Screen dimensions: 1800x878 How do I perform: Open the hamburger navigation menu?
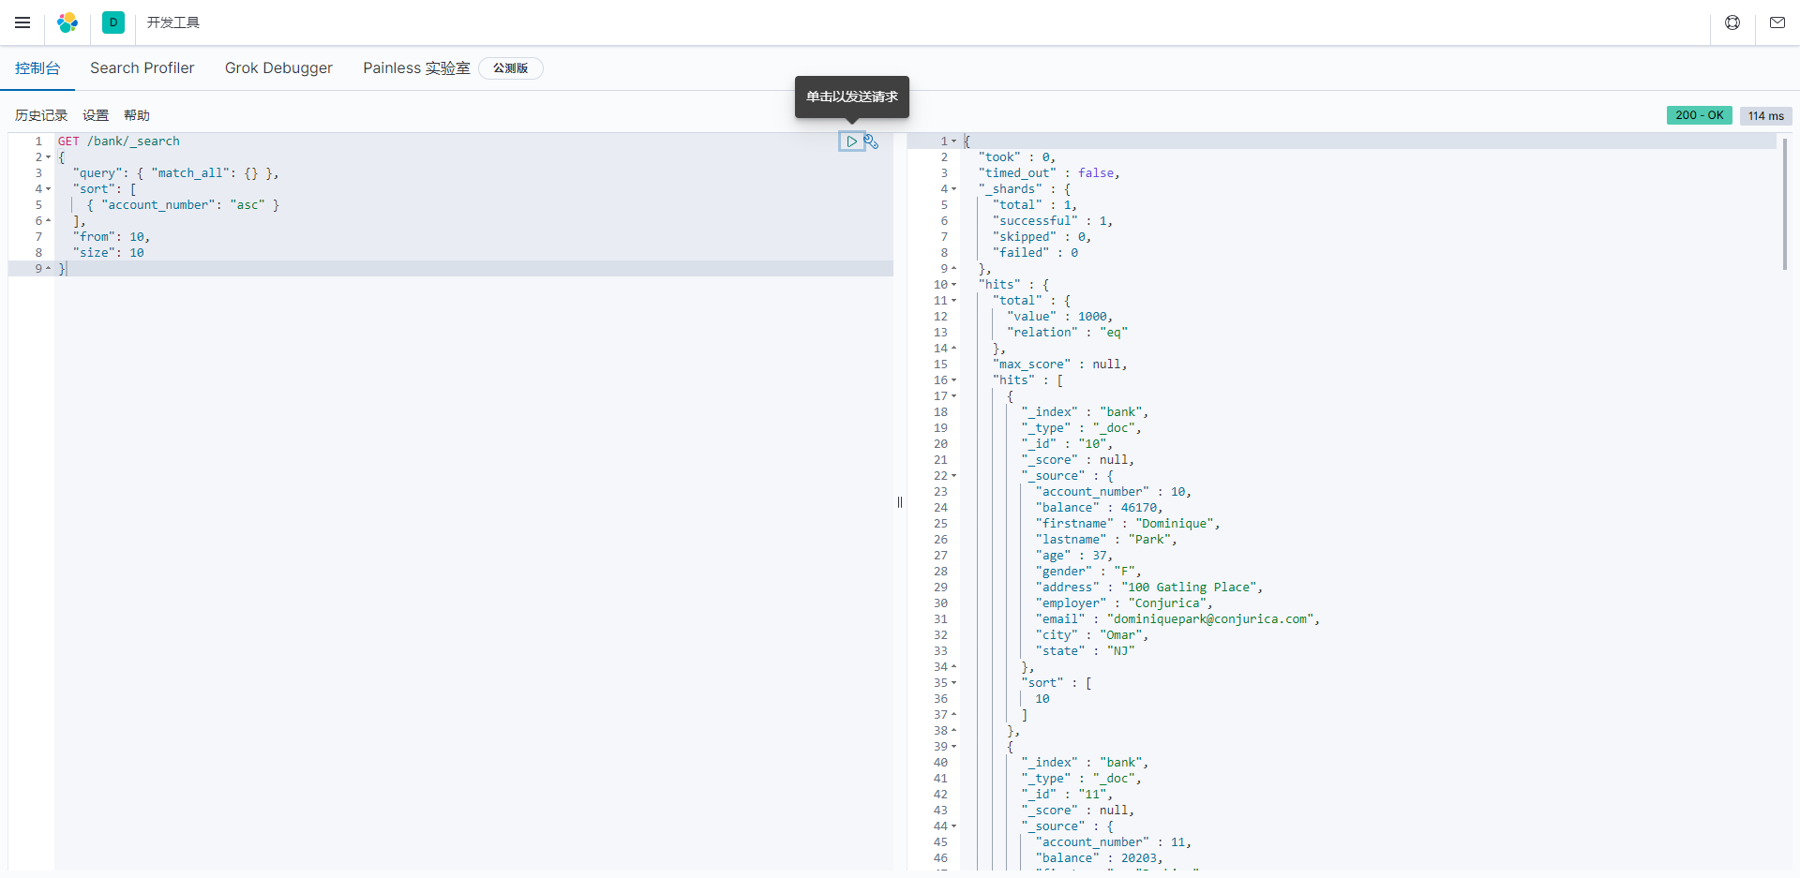(x=22, y=22)
